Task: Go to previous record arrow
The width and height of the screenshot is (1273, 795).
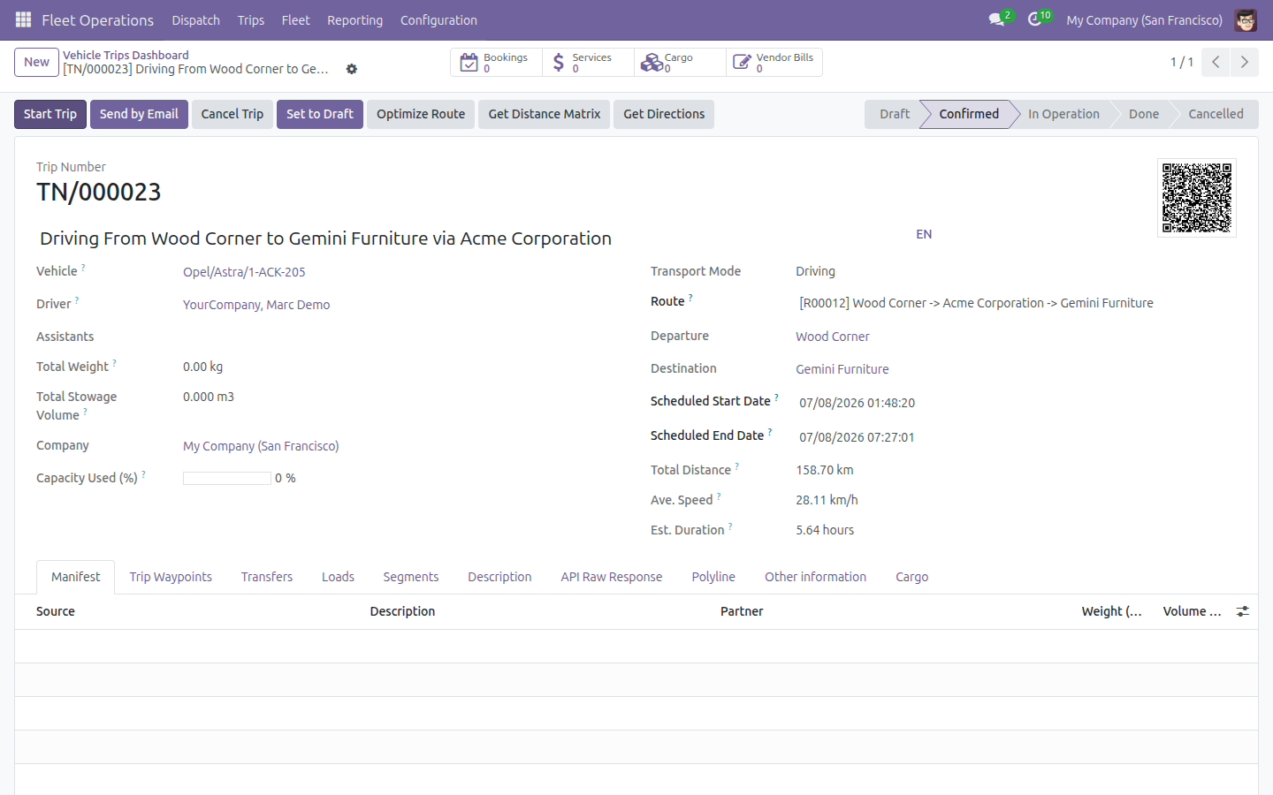Action: [1216, 62]
